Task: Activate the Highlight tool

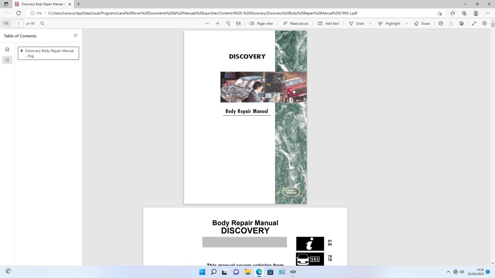Action: 389,23
